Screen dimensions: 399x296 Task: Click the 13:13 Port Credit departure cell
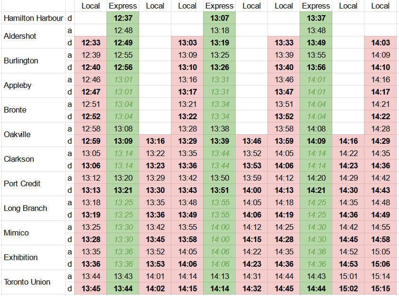(x=90, y=190)
